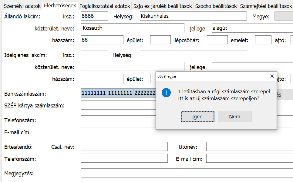Open Számfejtési beállítások tab

[266, 6]
